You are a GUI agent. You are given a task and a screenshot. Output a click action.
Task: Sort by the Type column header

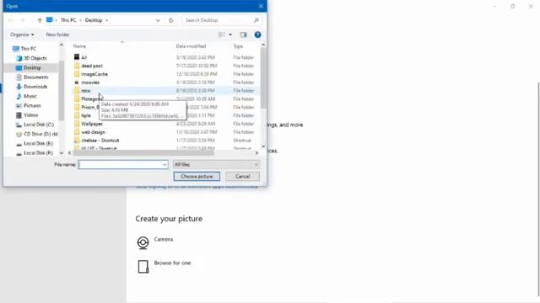[238, 46]
